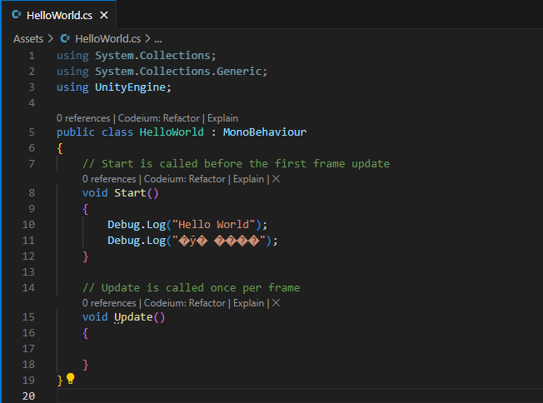The height and width of the screenshot is (403, 543).
Task: Click the MonoBehaviour class name
Action: point(265,132)
